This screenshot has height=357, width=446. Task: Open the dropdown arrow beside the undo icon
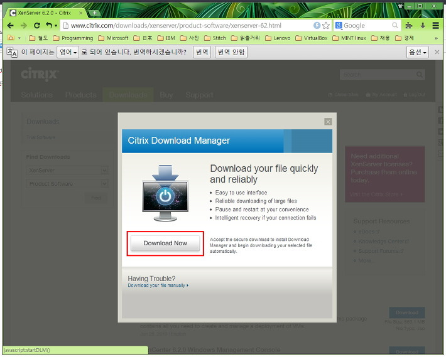tap(56, 26)
